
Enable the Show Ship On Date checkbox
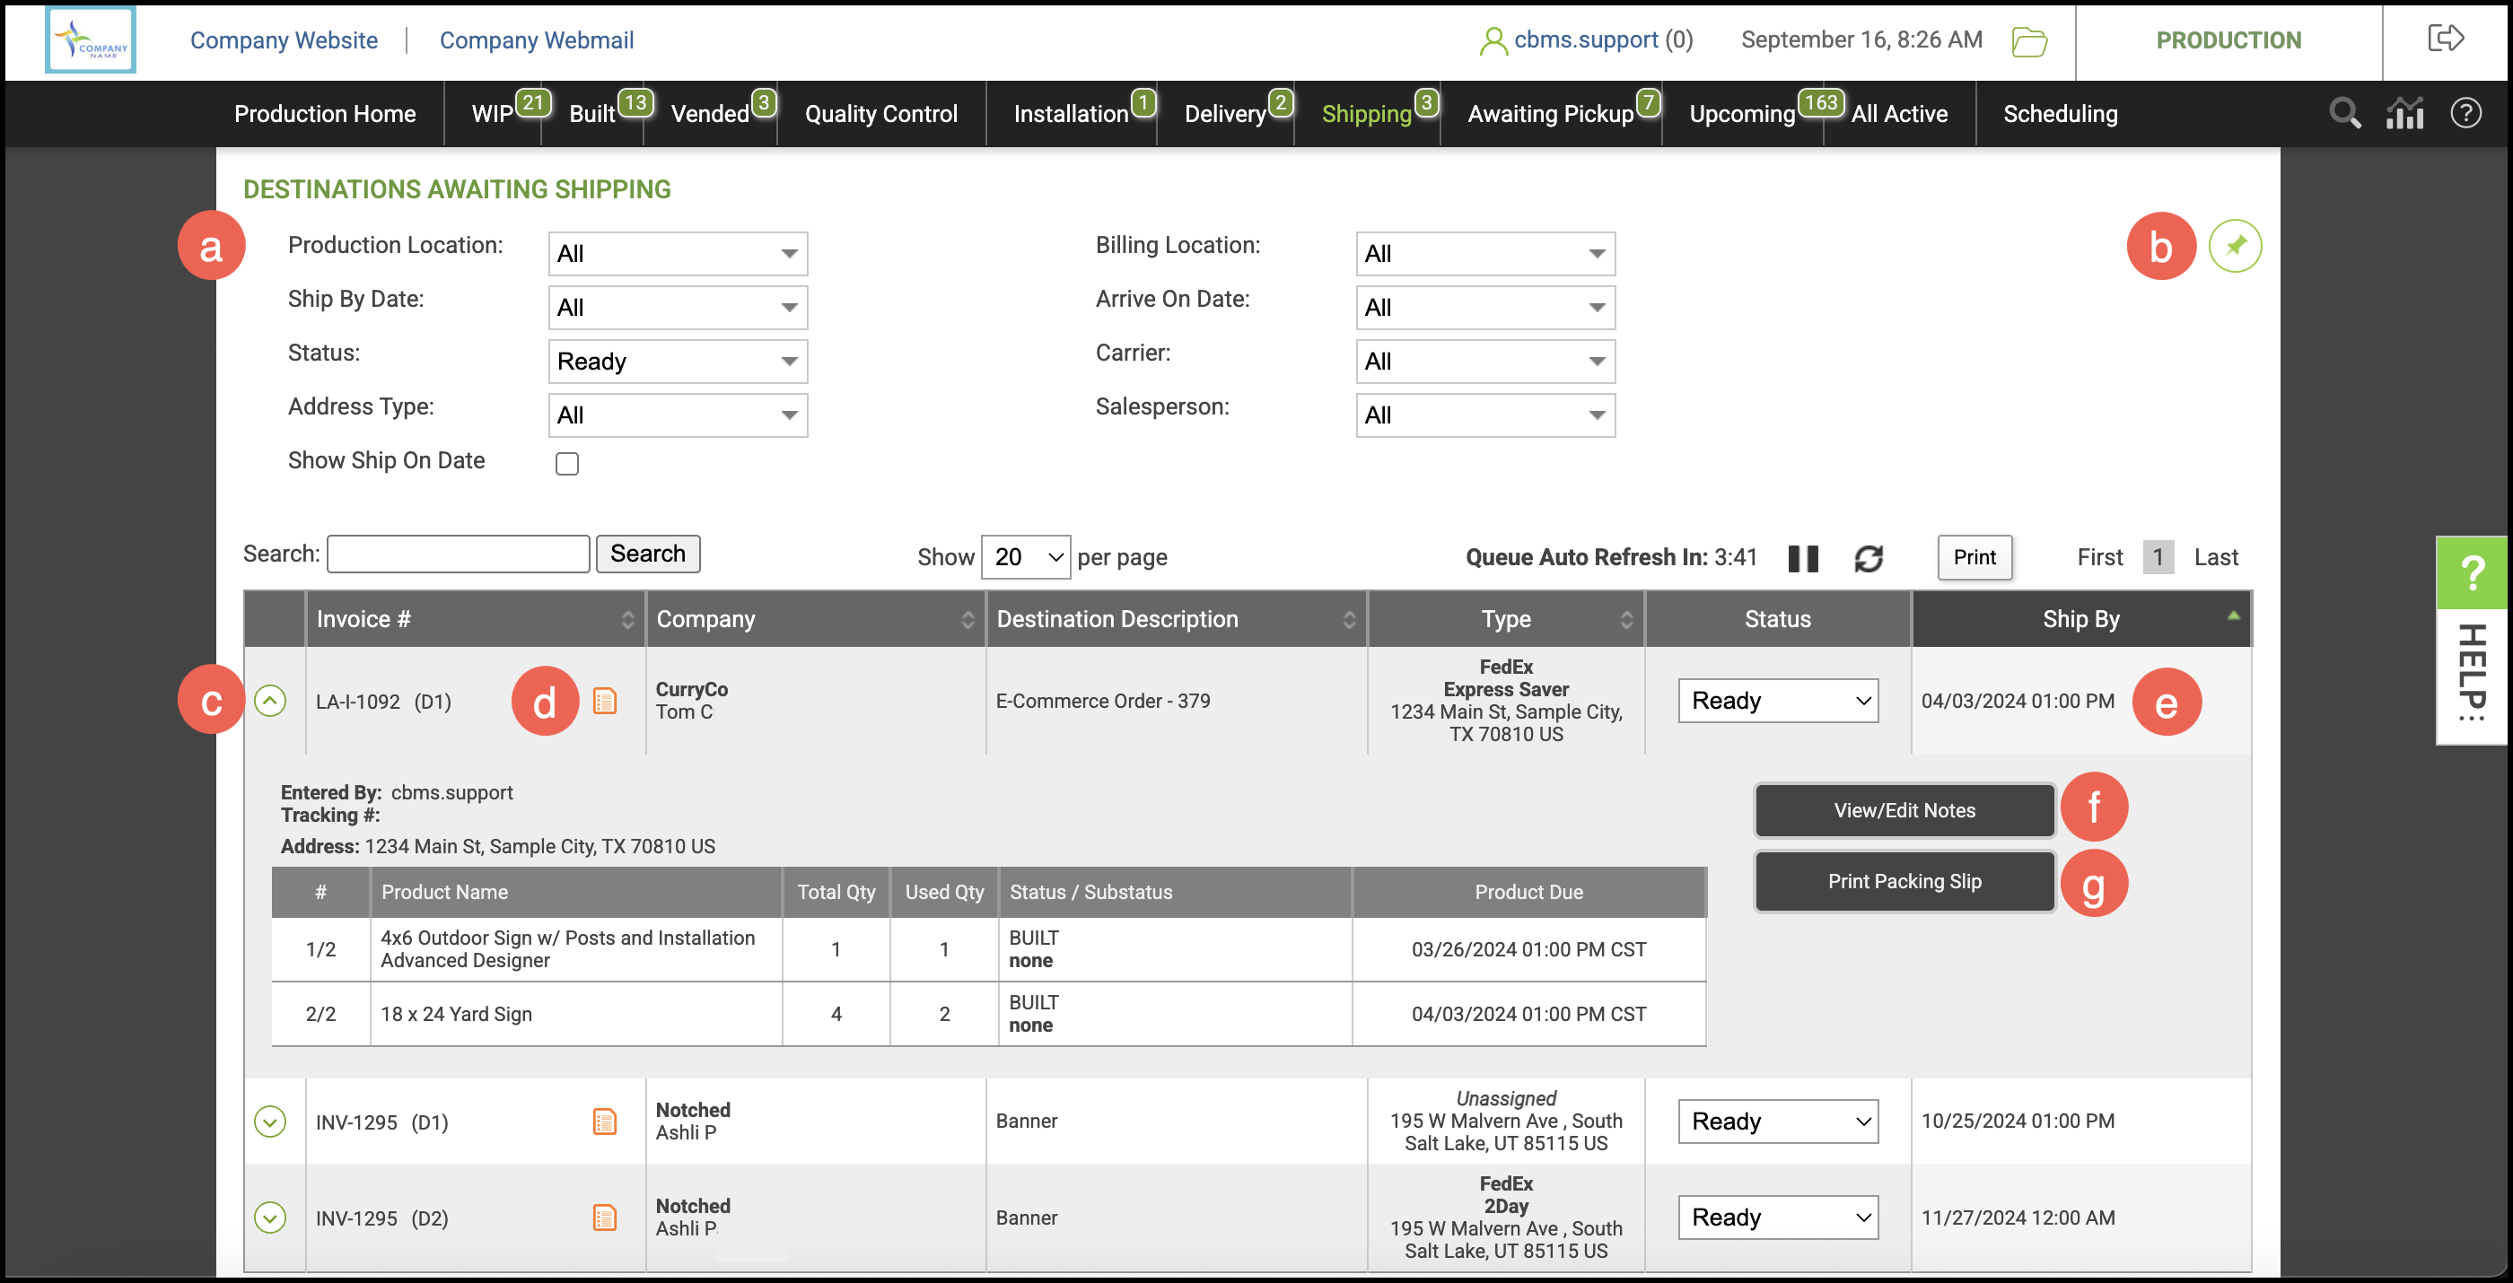(567, 463)
